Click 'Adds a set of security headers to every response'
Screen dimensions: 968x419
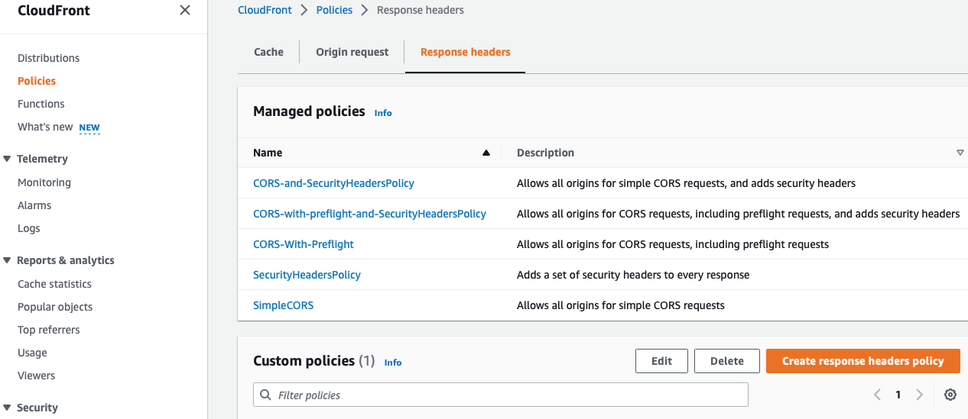tap(633, 275)
